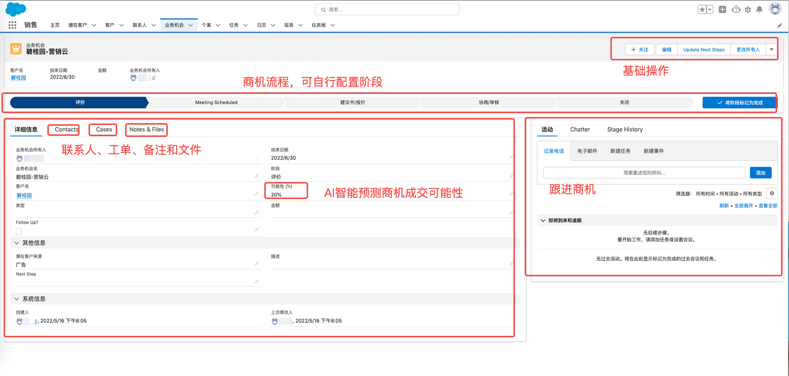
Task: Collapse the 其他信息 section
Action: 17,243
